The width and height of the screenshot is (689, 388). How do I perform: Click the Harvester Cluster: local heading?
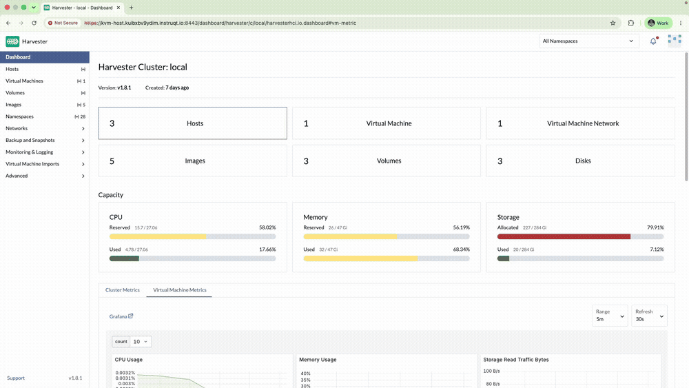tap(143, 67)
